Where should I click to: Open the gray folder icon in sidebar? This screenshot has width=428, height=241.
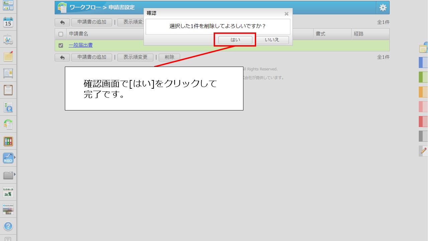(x=8, y=175)
